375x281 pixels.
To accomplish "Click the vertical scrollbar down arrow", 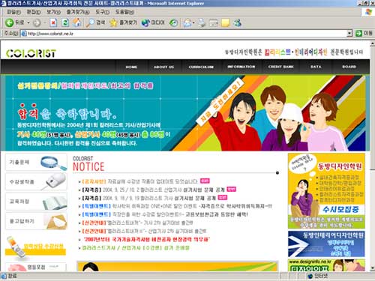I will click(x=372, y=268).
